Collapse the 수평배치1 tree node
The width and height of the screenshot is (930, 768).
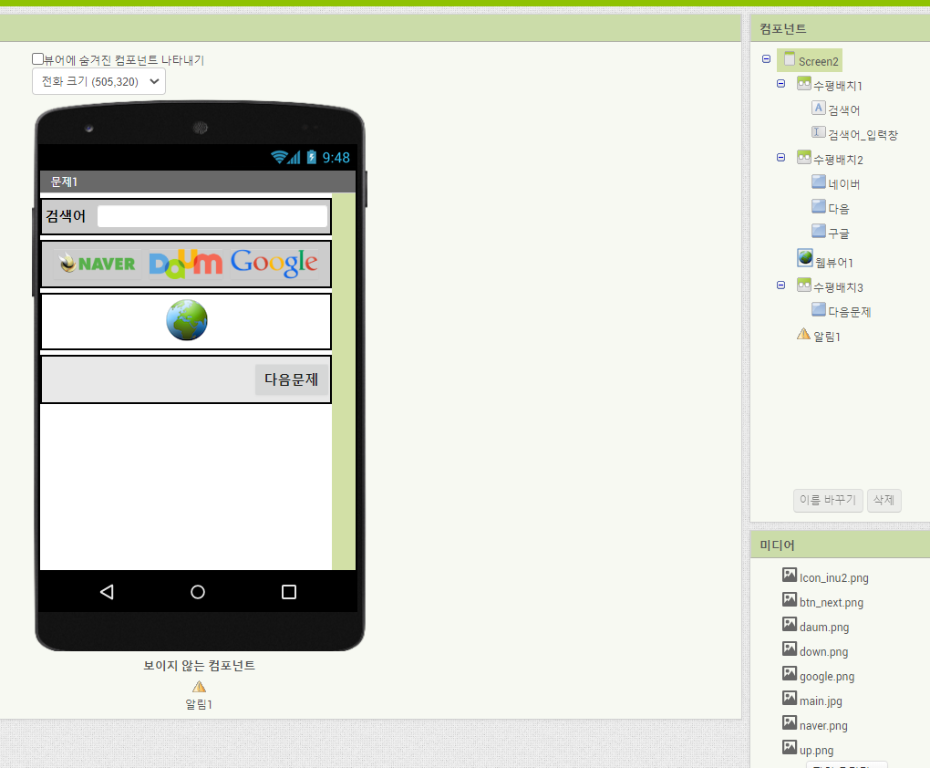tap(781, 83)
